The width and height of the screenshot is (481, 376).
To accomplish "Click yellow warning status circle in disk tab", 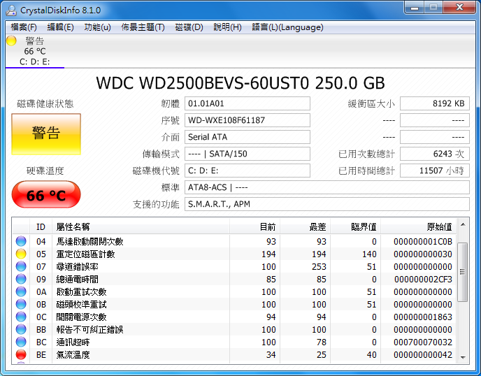I will point(11,41).
